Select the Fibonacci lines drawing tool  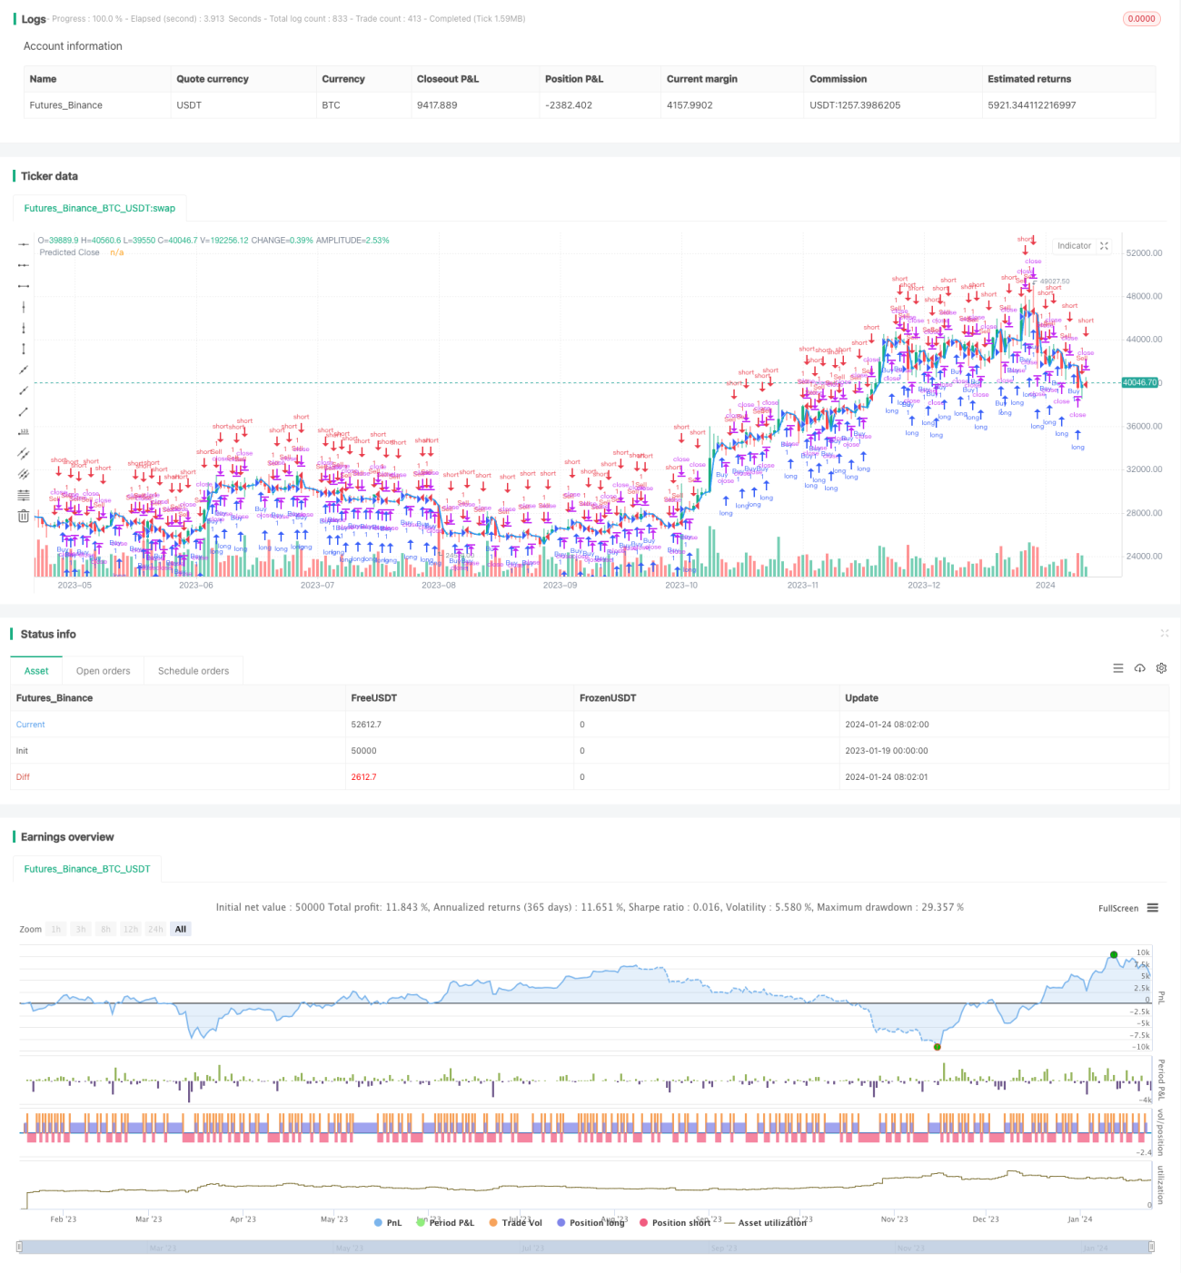tap(24, 495)
